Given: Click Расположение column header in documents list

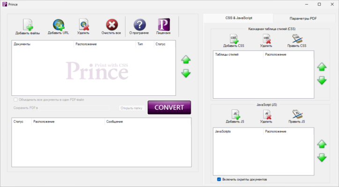Looking at the screenshot, I should point(104,44).
